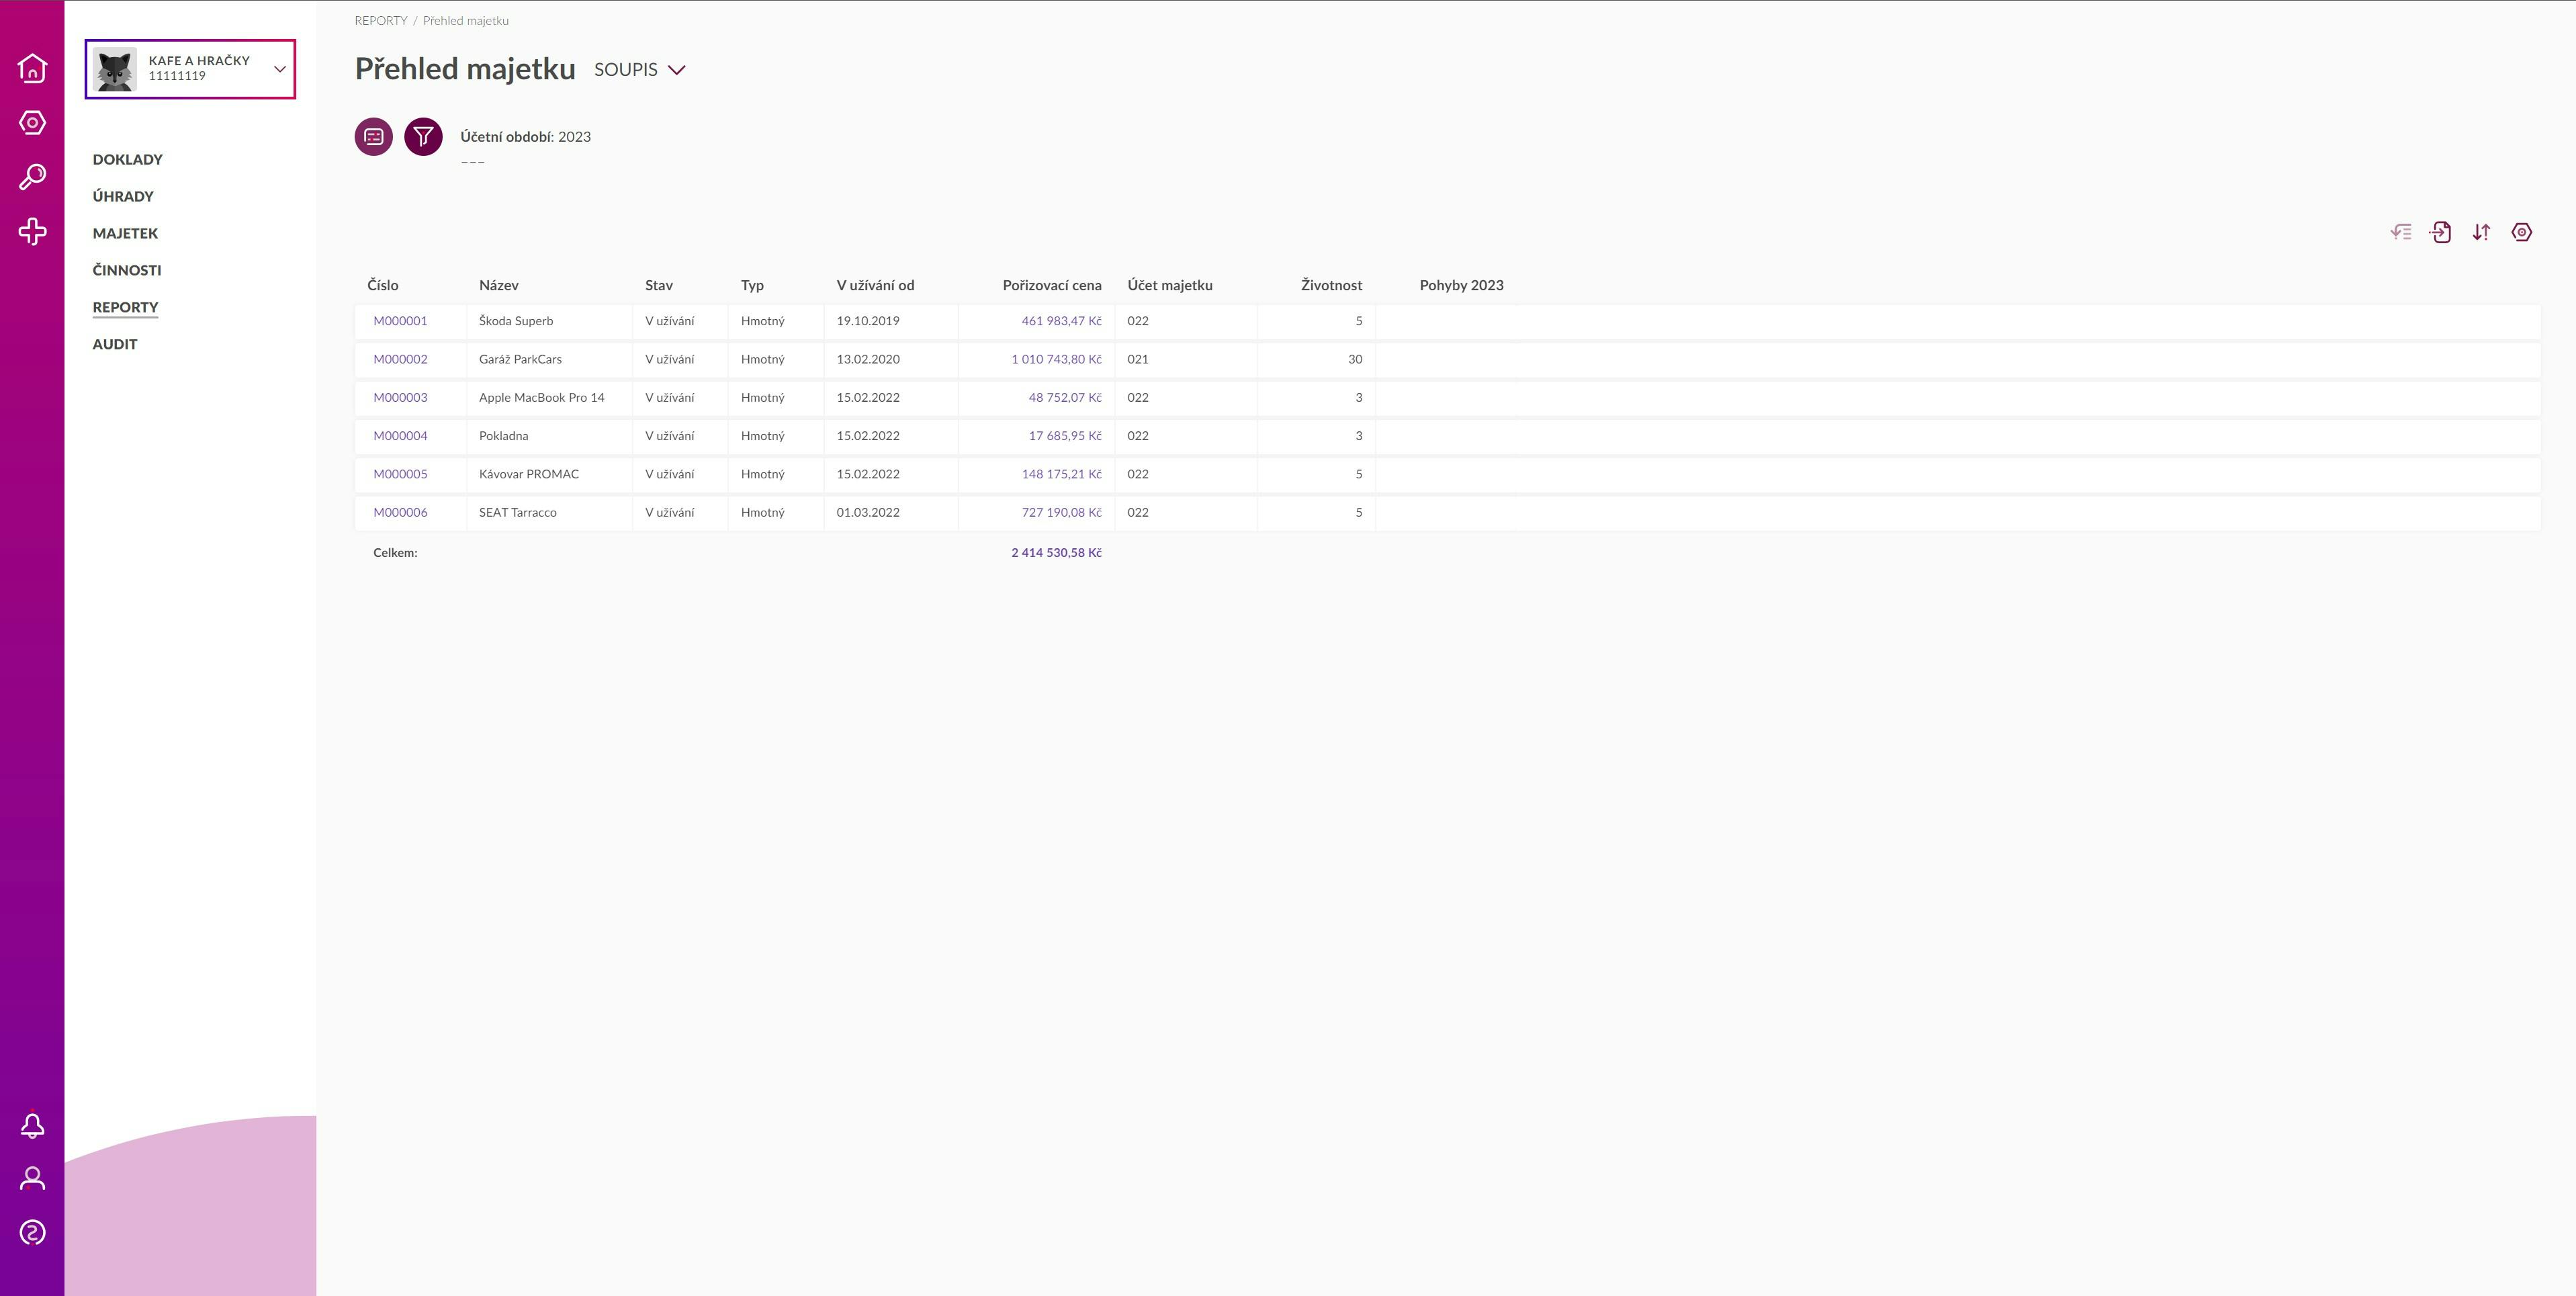Open the home icon in sidebar
The height and width of the screenshot is (1296, 2576).
tap(32, 68)
